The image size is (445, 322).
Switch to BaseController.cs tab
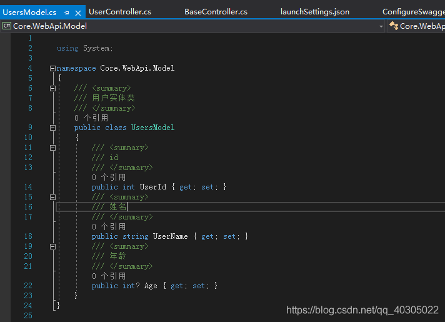(216, 12)
